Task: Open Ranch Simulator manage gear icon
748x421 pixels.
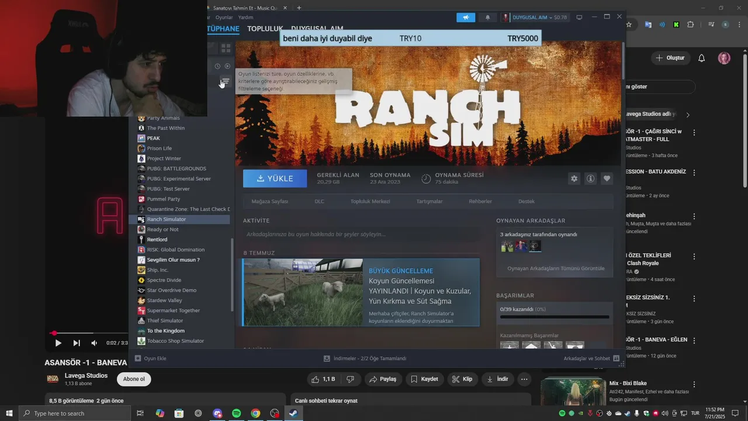Action: (x=574, y=178)
